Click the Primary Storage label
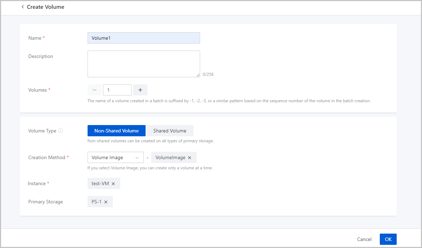Screen dimensions: 422x248 click(x=46, y=202)
